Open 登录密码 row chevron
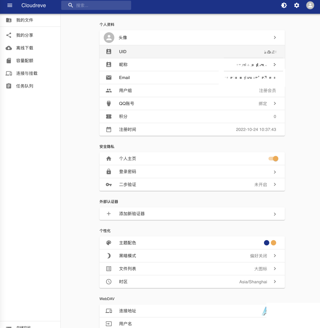Screen dimensions: 320x328 click(x=275, y=172)
